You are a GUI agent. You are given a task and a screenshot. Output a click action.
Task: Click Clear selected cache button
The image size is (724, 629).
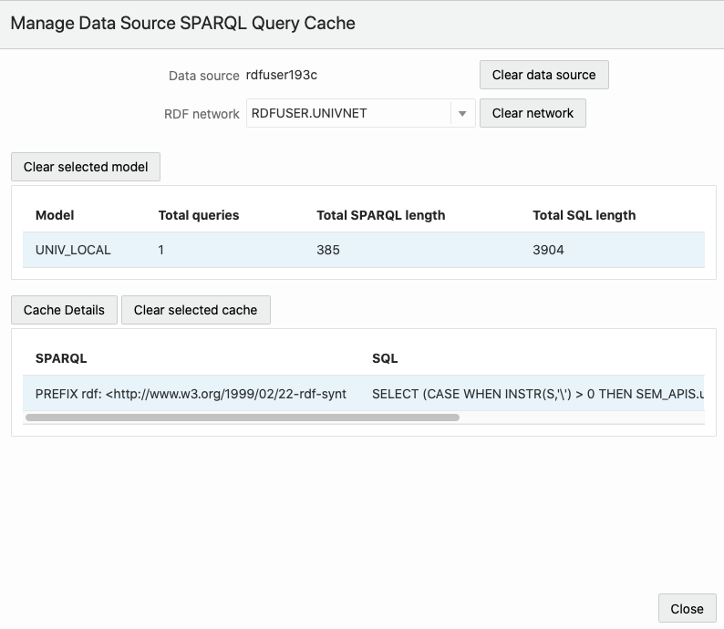(196, 310)
